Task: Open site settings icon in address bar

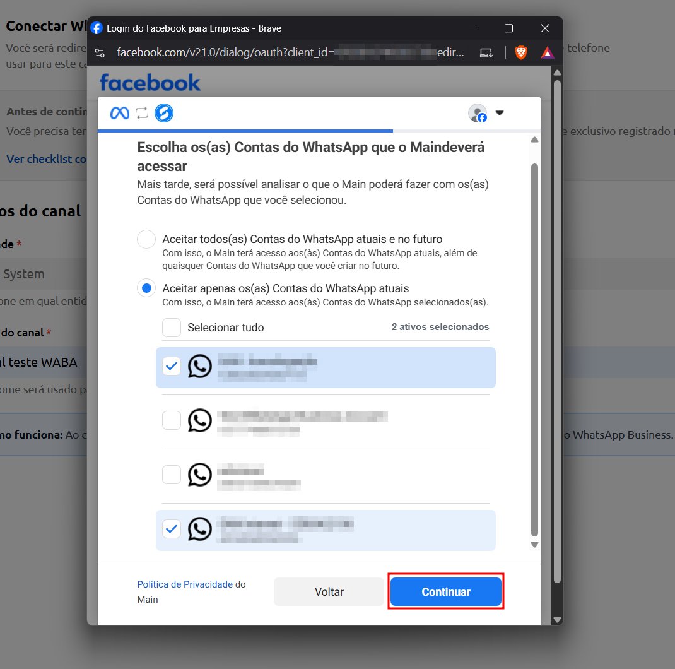Action: 100,53
